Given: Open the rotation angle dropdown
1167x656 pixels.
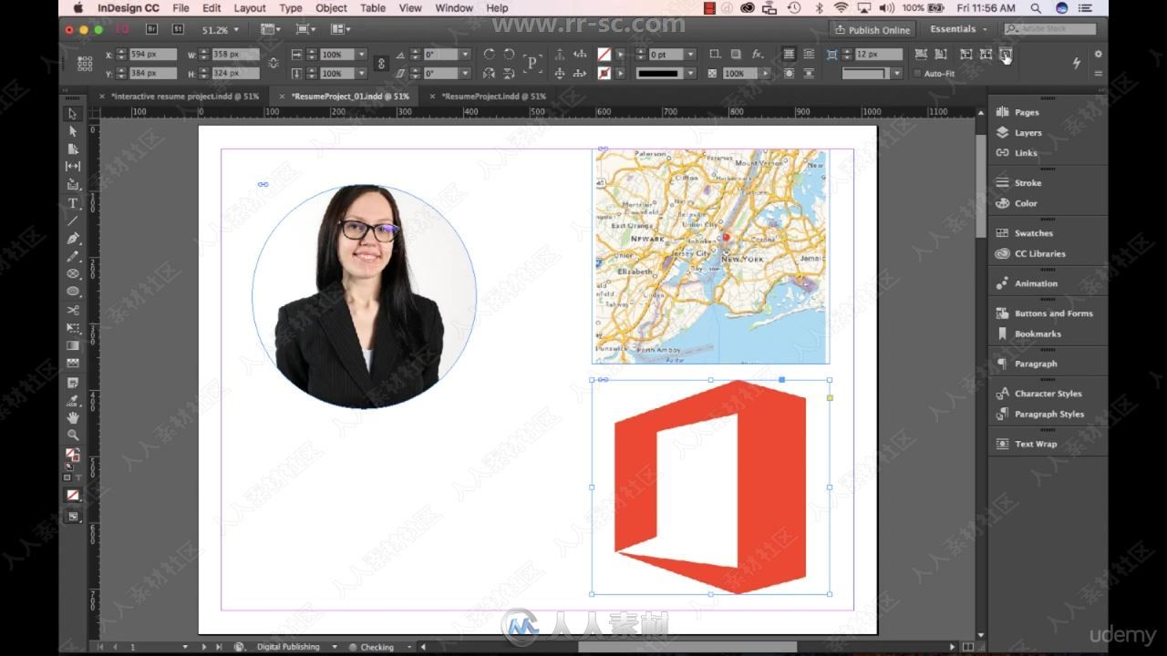Looking at the screenshot, I should 465,55.
